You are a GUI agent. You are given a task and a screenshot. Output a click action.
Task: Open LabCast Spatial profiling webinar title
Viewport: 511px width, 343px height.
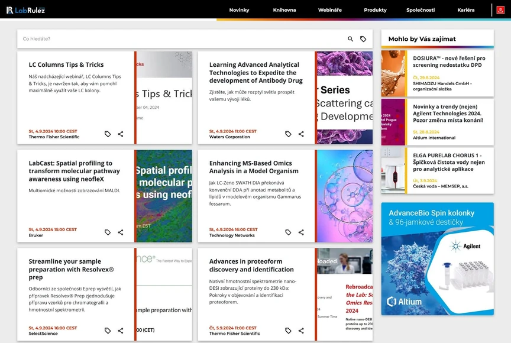tap(75, 171)
